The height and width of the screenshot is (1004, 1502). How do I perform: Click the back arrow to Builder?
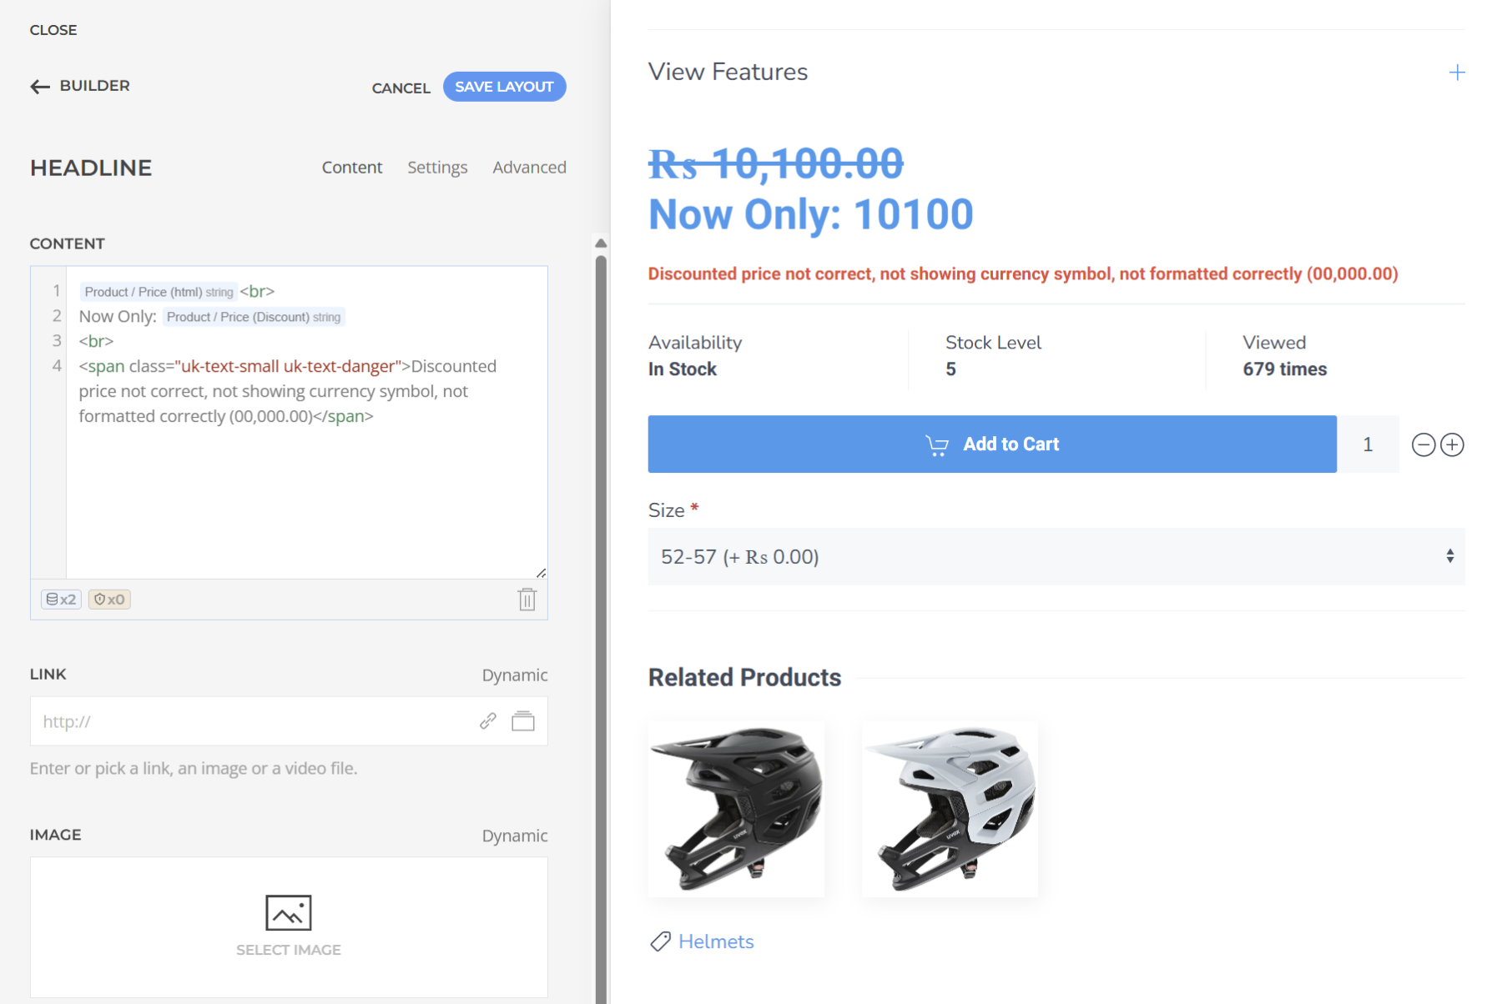coord(40,87)
